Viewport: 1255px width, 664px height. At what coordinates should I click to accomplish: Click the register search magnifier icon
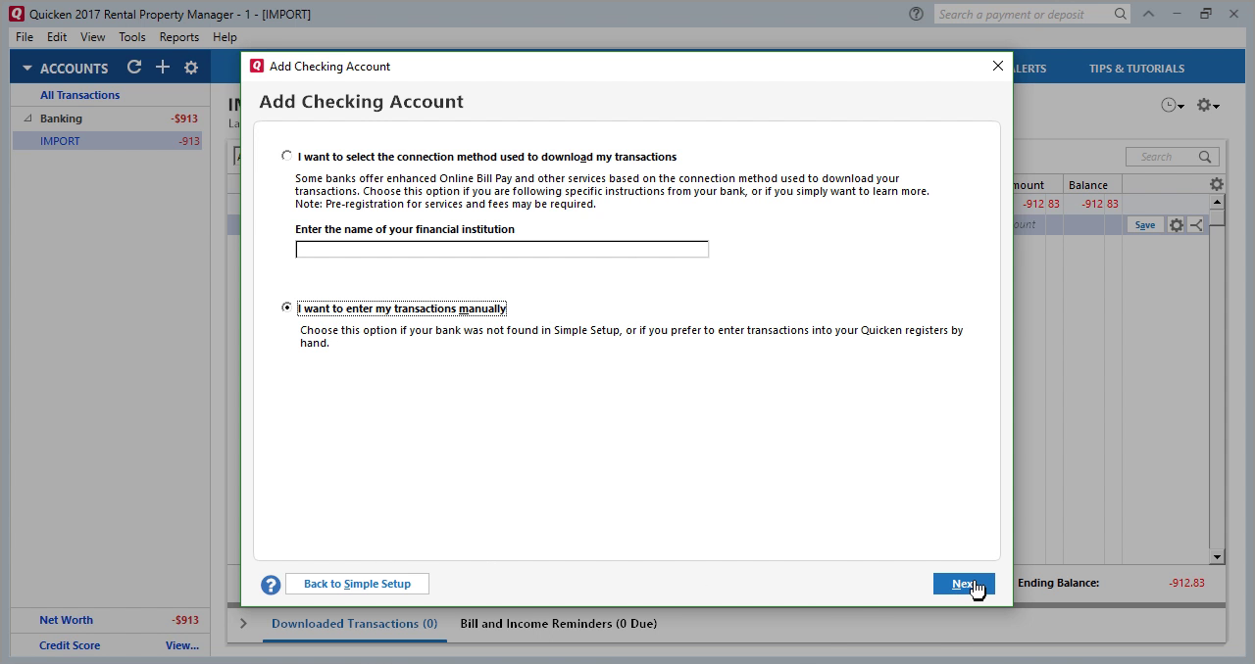1205,157
